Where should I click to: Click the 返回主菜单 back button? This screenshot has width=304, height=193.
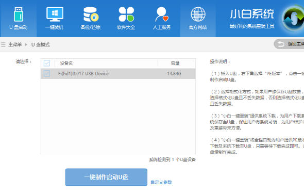(x=289, y=44)
